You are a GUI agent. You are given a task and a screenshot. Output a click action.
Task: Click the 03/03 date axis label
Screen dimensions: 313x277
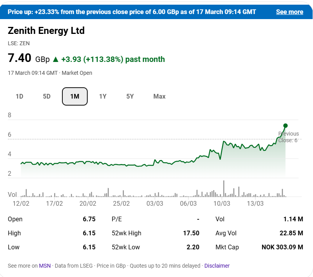[155, 203]
